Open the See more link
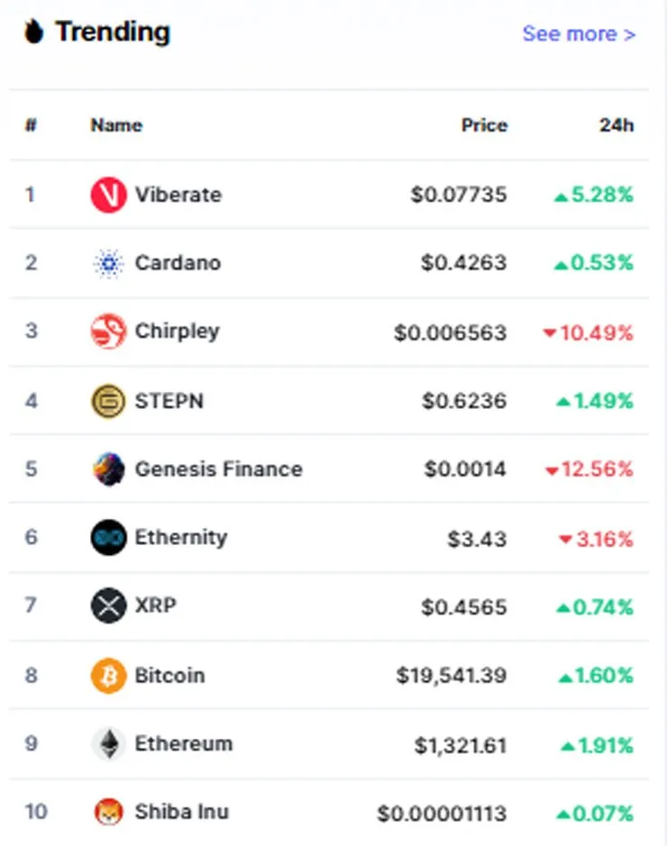The width and height of the screenshot is (667, 846). (579, 34)
